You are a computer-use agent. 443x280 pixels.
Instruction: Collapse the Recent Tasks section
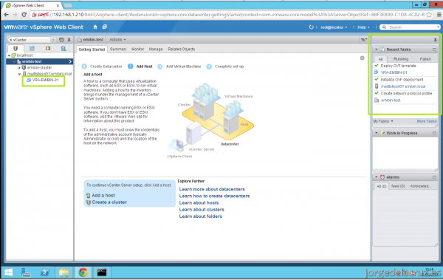pos(376,49)
